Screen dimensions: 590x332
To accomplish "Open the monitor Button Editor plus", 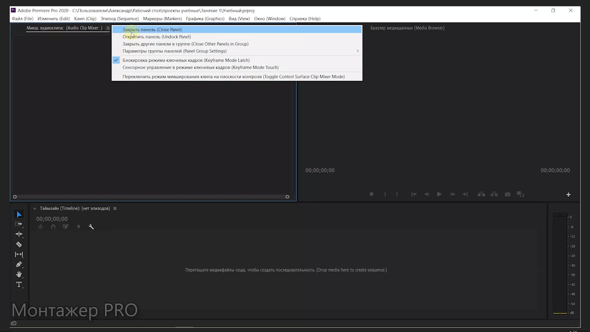I will coord(568,195).
